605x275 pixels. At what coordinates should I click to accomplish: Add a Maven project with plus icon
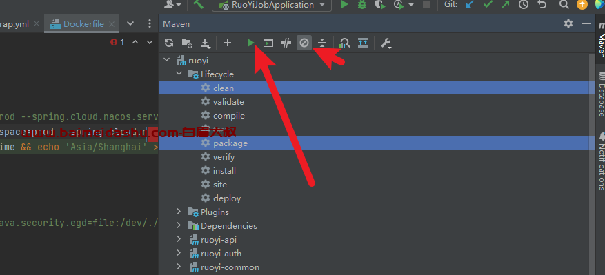pyautogui.click(x=228, y=43)
